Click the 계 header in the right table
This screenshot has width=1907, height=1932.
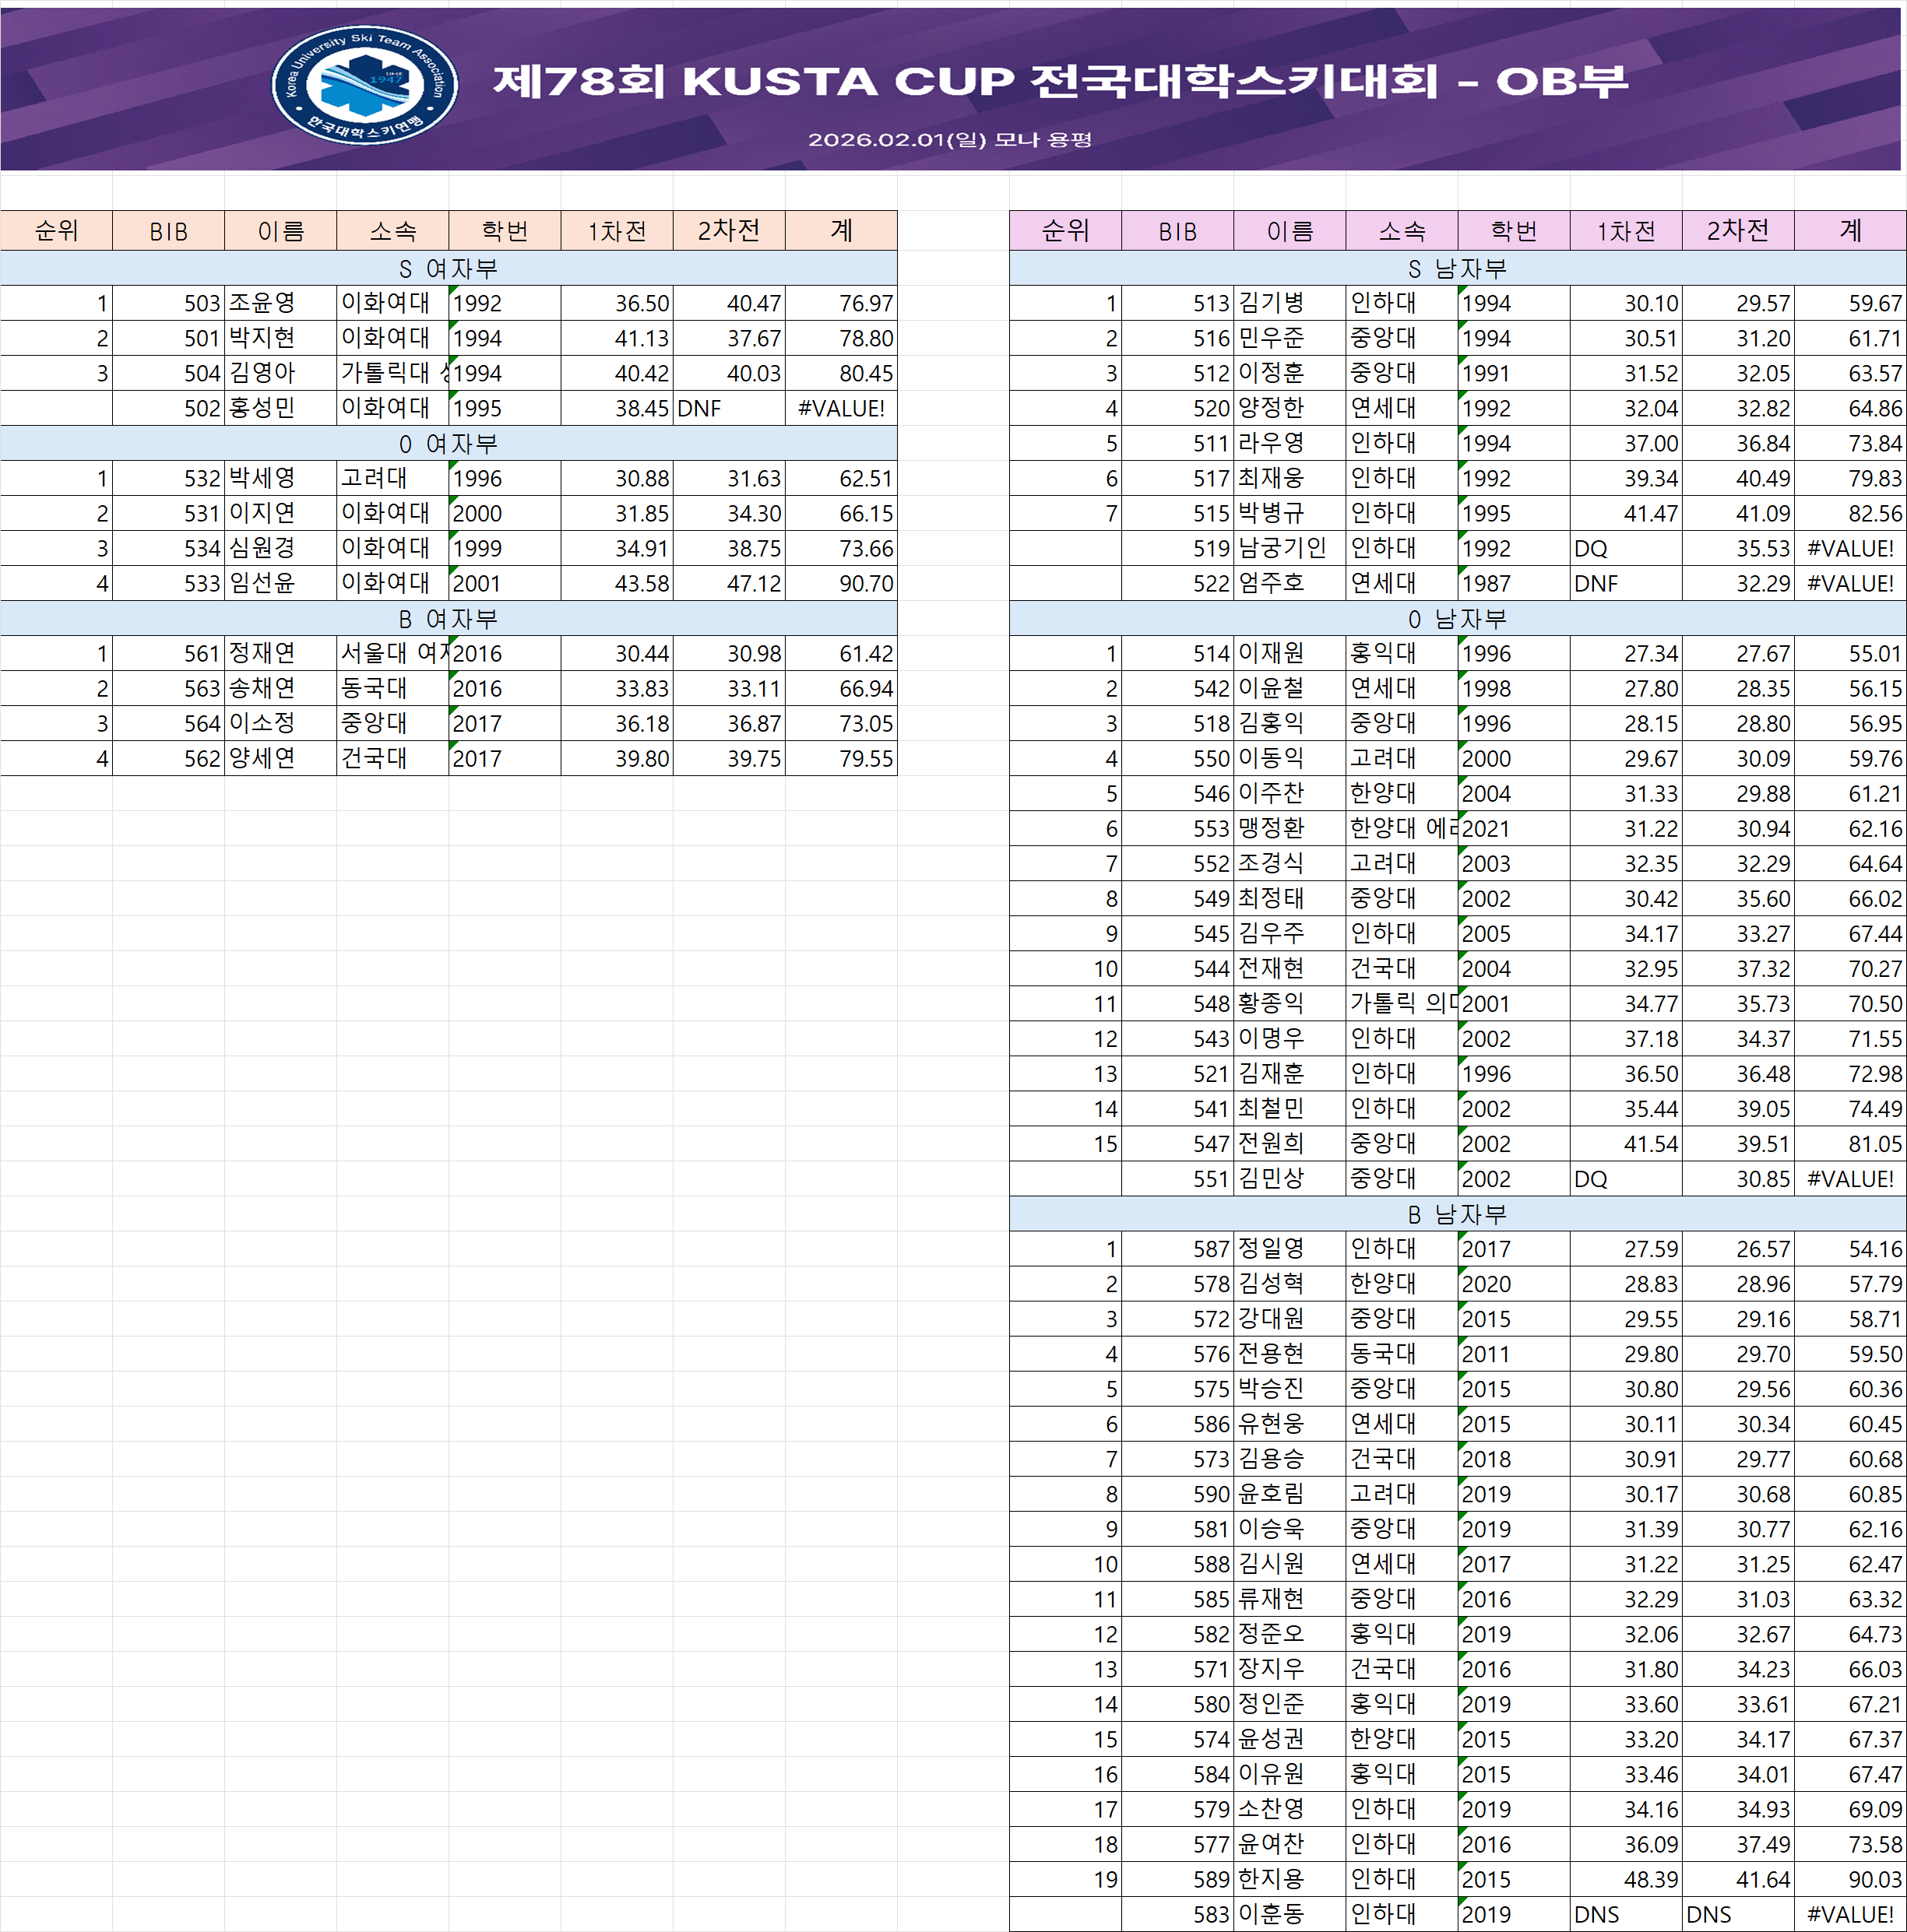pos(1849,231)
